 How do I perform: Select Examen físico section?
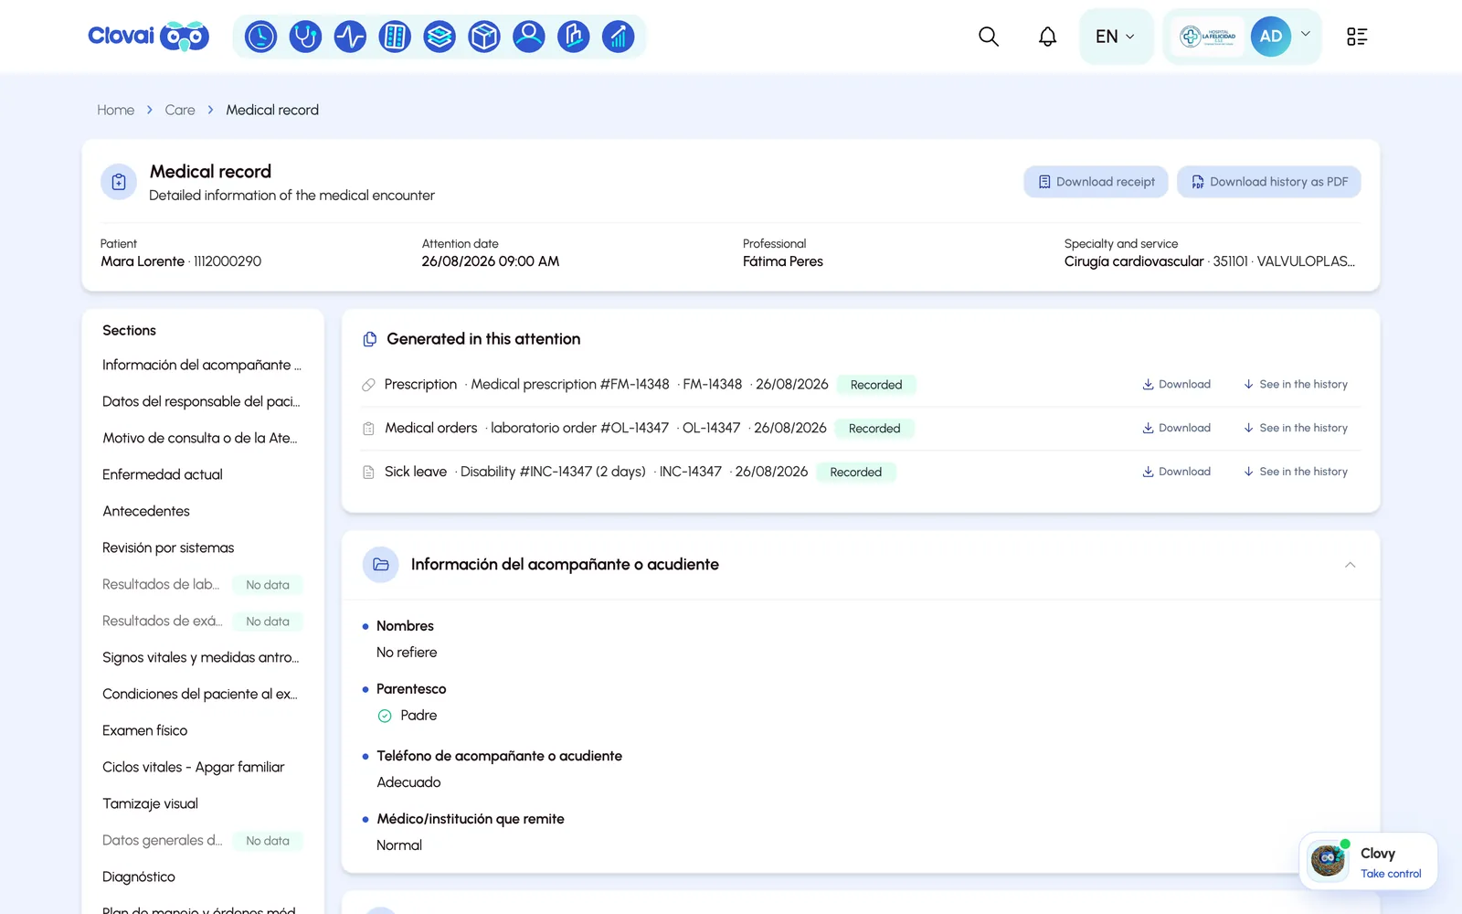click(145, 730)
